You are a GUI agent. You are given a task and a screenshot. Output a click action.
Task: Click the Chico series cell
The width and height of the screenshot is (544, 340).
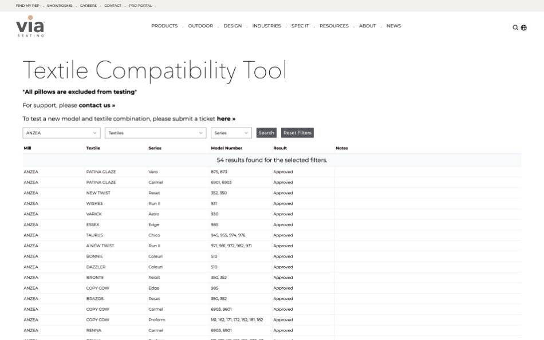pyautogui.click(x=154, y=235)
